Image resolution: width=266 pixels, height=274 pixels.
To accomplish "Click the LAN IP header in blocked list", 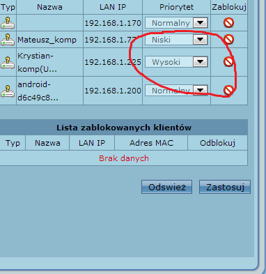I will pyautogui.click(x=92, y=143).
